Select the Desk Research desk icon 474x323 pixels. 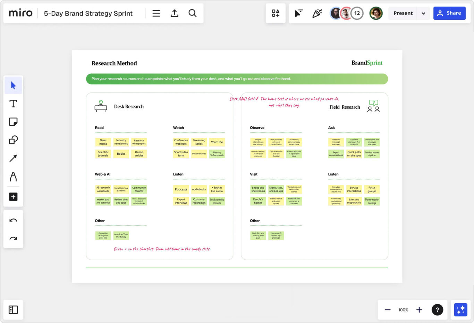(101, 106)
